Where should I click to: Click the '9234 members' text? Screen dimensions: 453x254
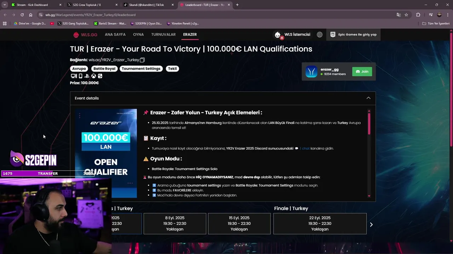click(335, 74)
